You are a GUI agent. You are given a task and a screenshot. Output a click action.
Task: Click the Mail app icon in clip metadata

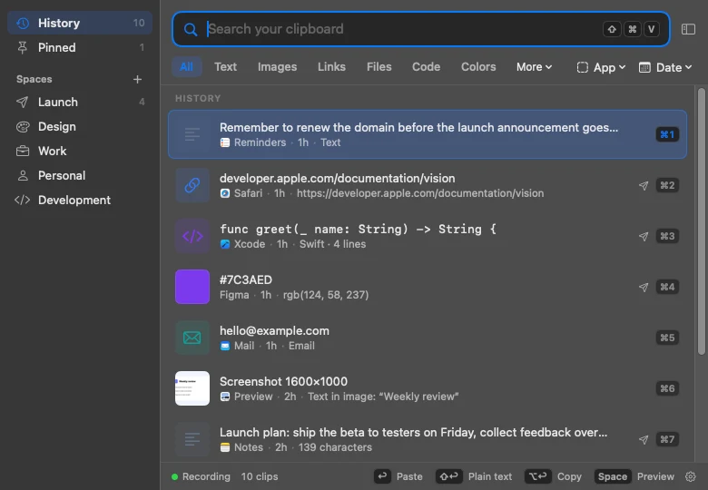pos(225,346)
